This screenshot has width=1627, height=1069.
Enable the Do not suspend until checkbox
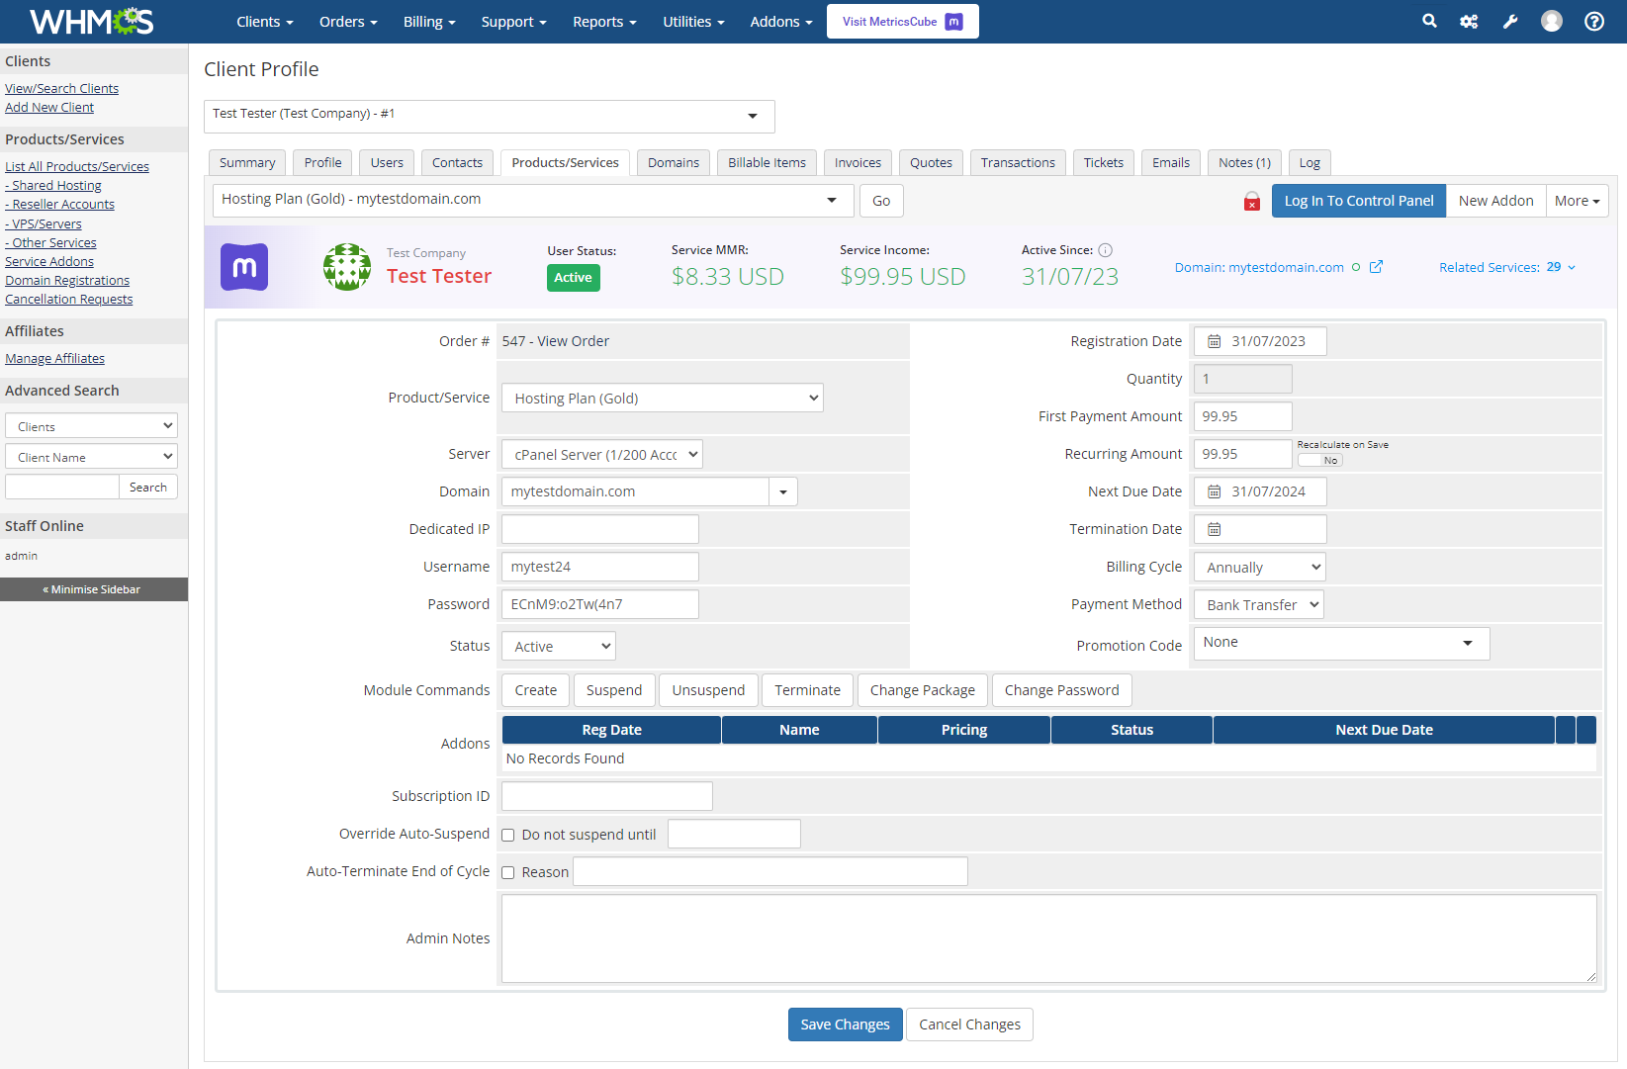pos(508,835)
